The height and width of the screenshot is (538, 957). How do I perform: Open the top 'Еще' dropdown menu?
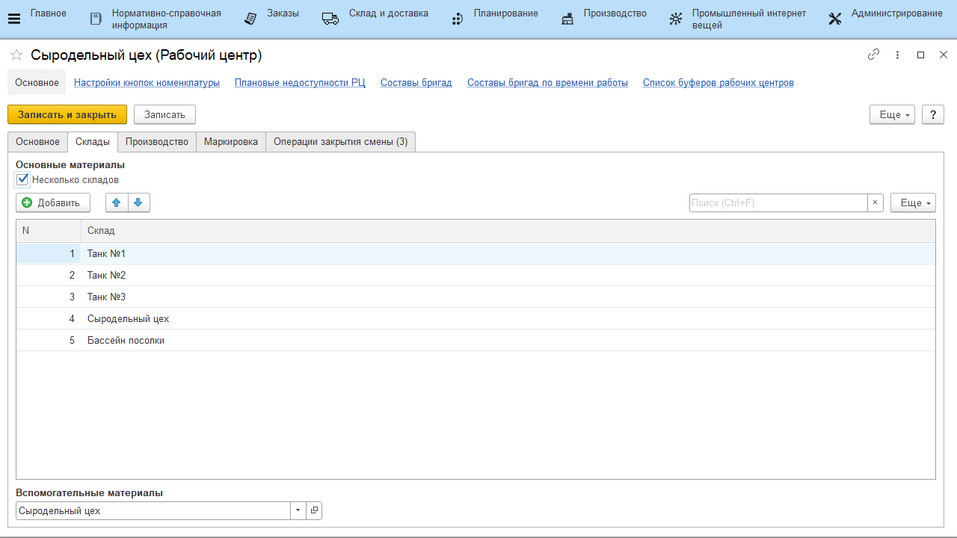click(x=891, y=114)
